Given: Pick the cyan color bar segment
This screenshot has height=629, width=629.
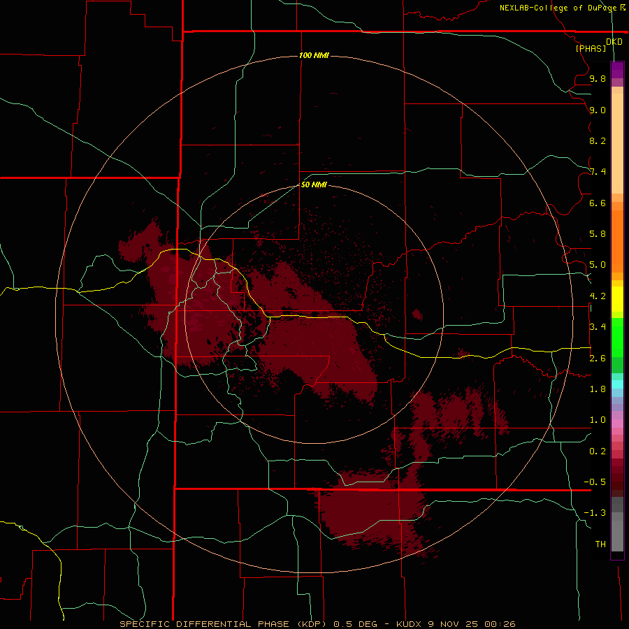Looking at the screenshot, I should click(x=617, y=384).
